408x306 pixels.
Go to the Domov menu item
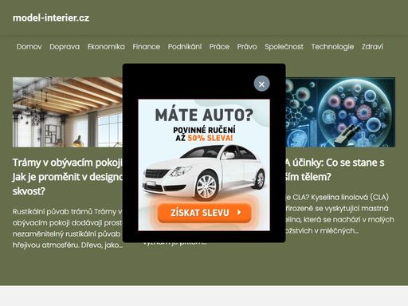tap(29, 47)
